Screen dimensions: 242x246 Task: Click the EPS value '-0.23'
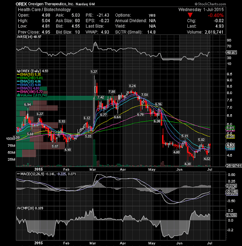(x=104, y=21)
